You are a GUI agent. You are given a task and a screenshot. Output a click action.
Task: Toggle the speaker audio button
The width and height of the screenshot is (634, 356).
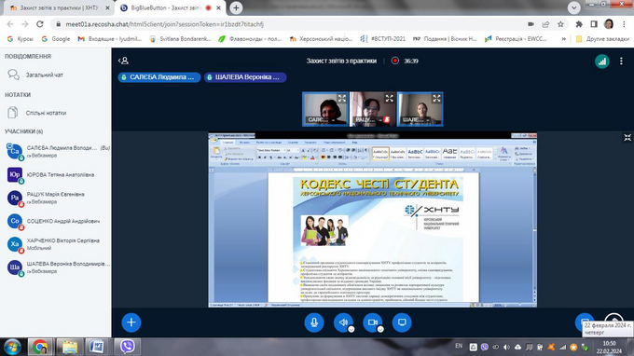(343, 322)
